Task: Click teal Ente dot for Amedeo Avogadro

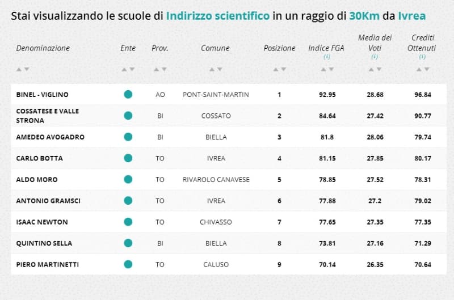Action: click(x=128, y=137)
